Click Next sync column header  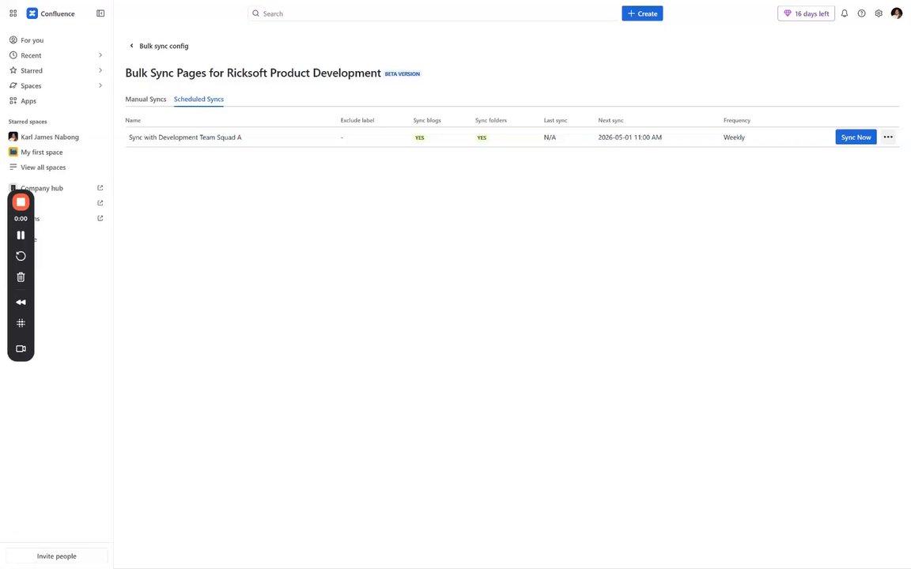(610, 120)
